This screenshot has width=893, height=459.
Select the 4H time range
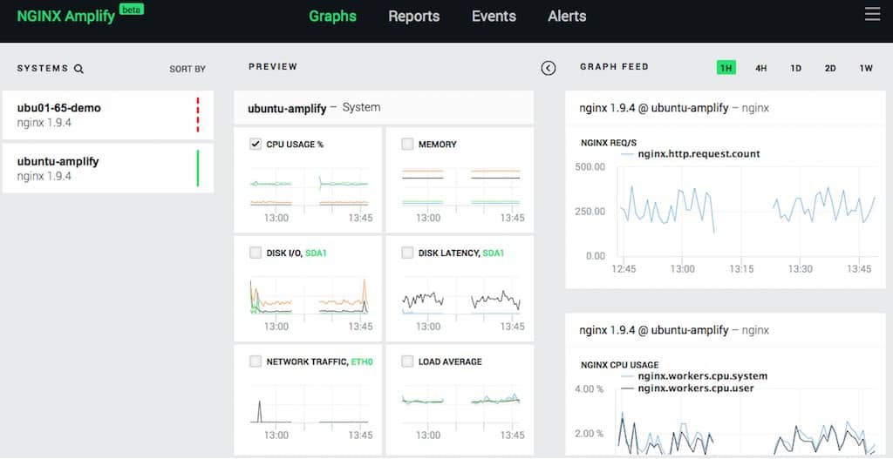pyautogui.click(x=760, y=68)
